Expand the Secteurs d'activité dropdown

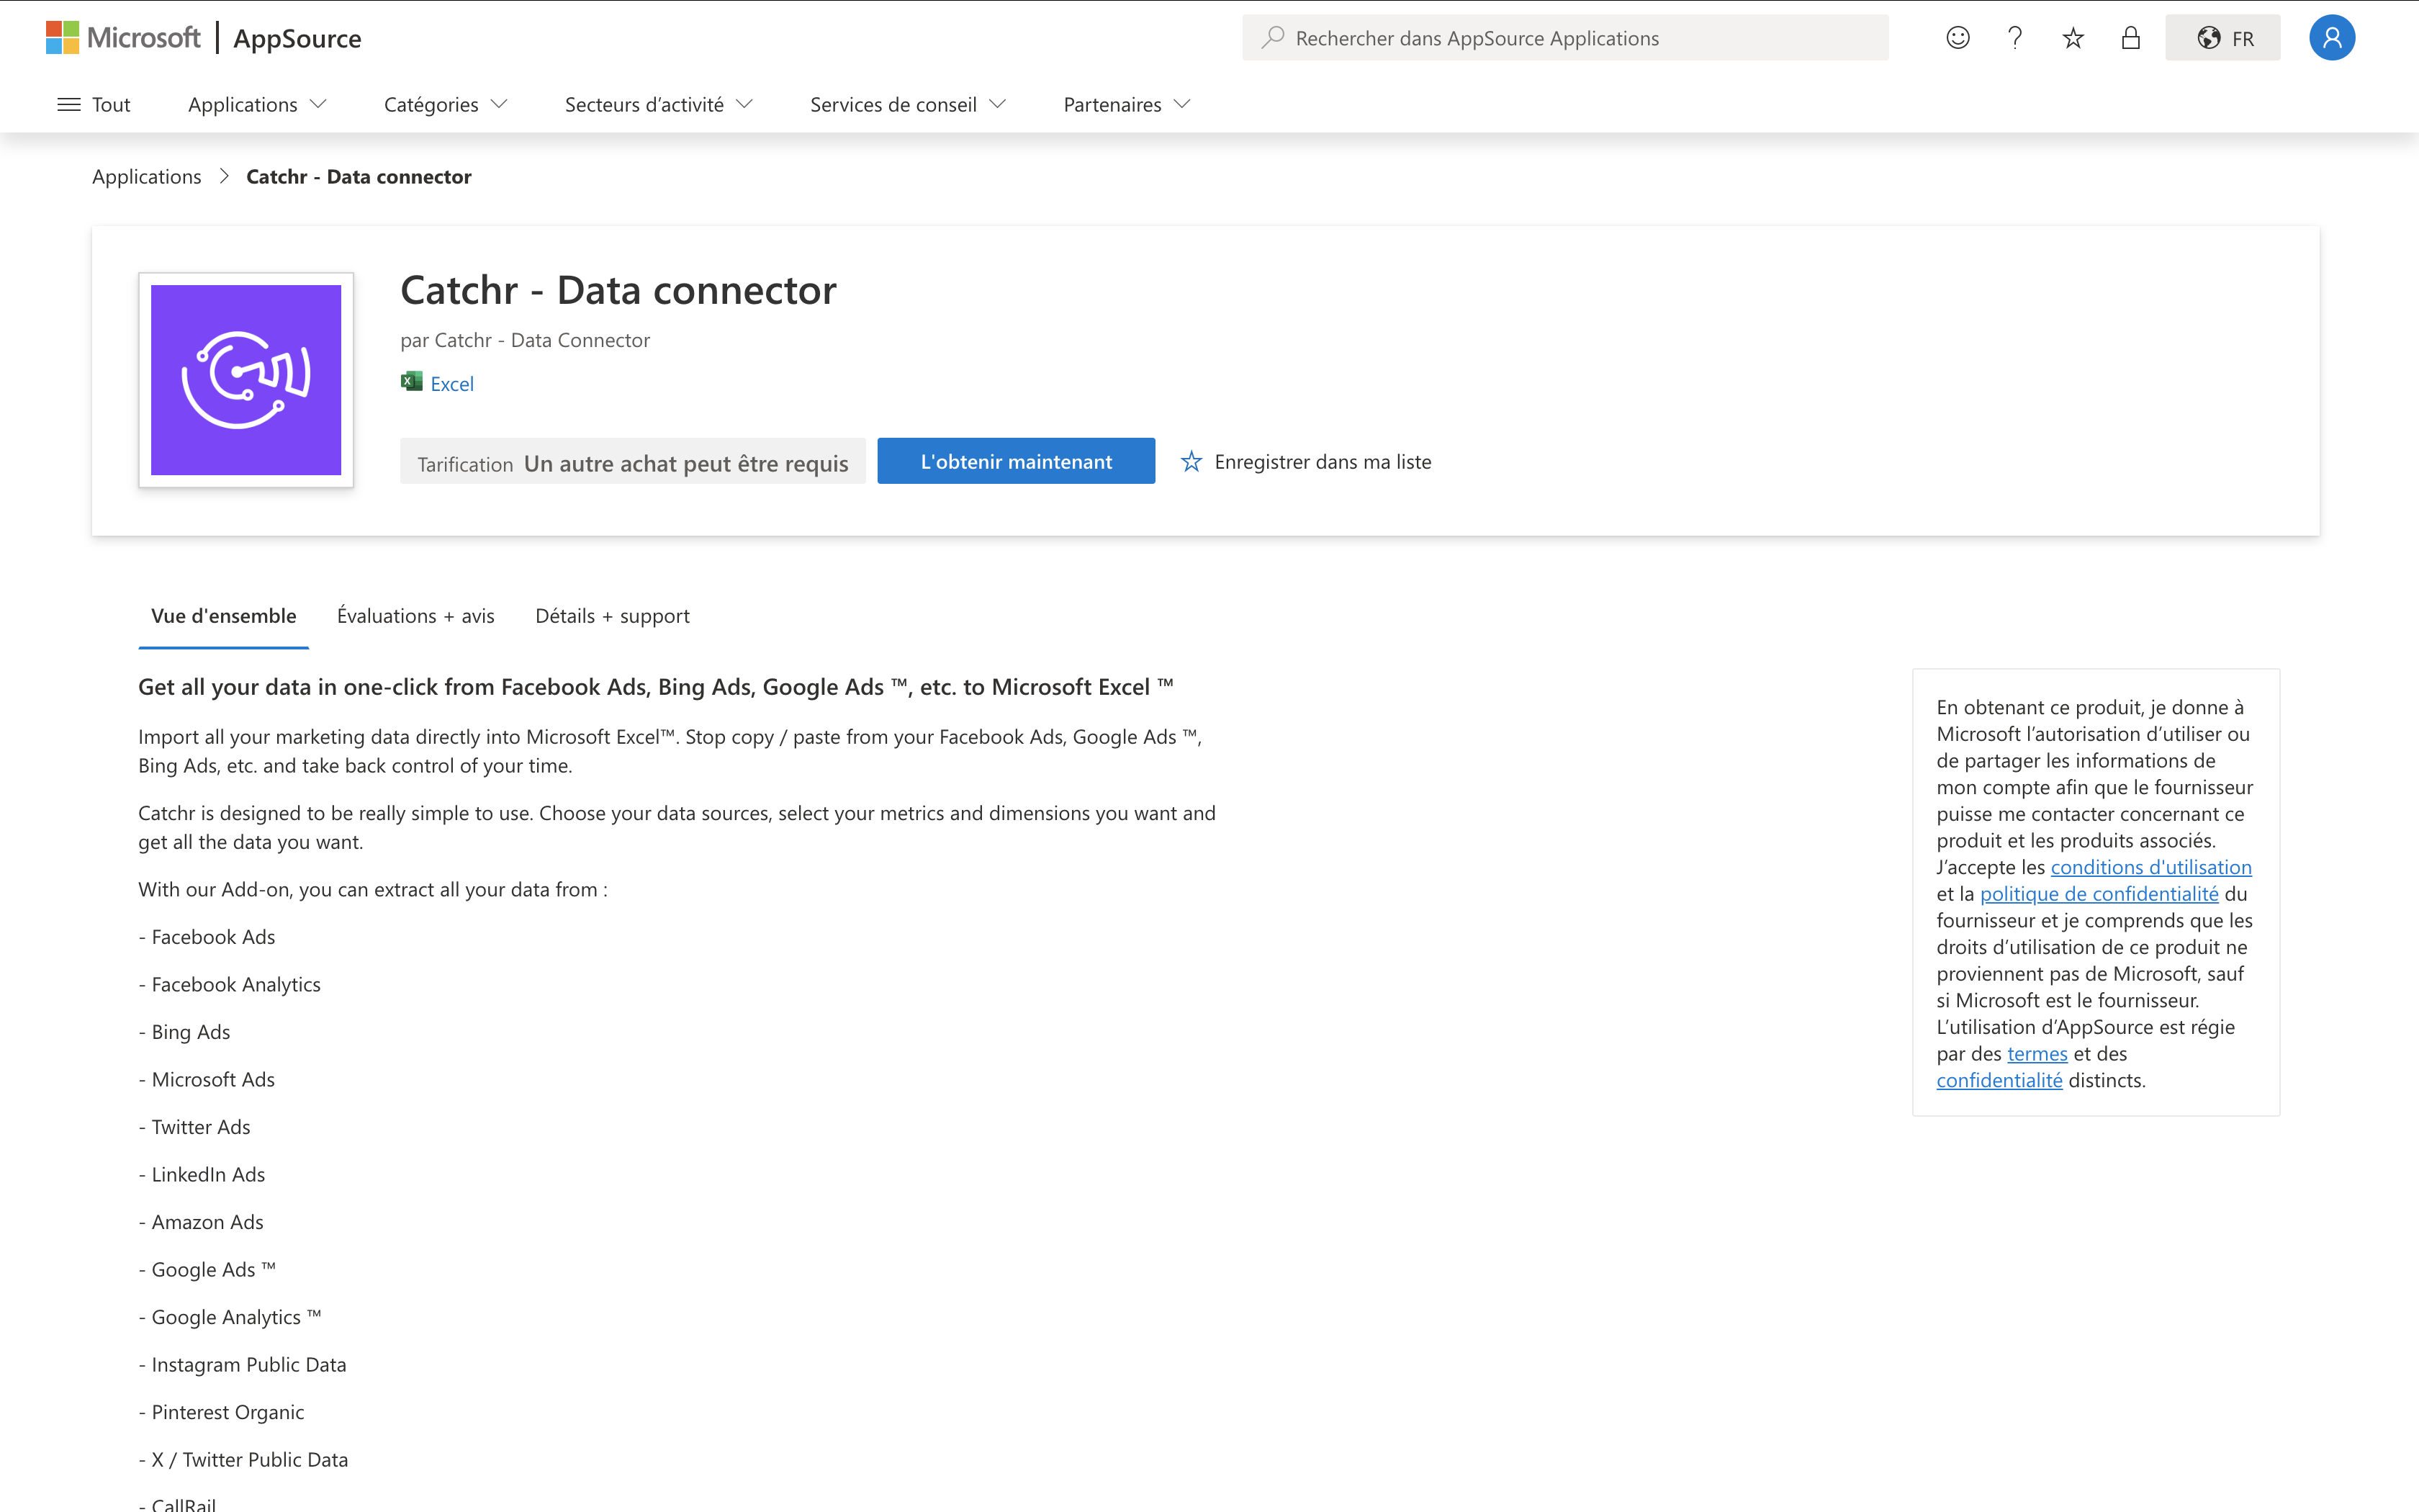(x=659, y=105)
